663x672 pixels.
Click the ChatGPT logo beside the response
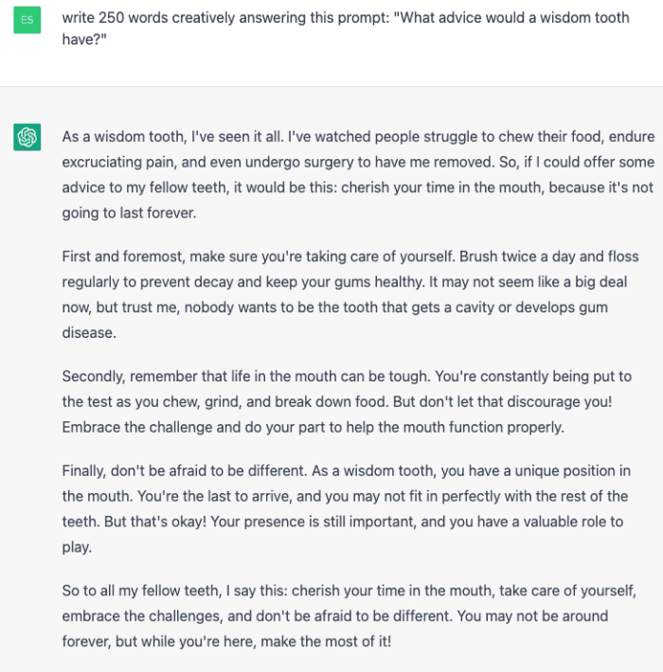tap(27, 137)
